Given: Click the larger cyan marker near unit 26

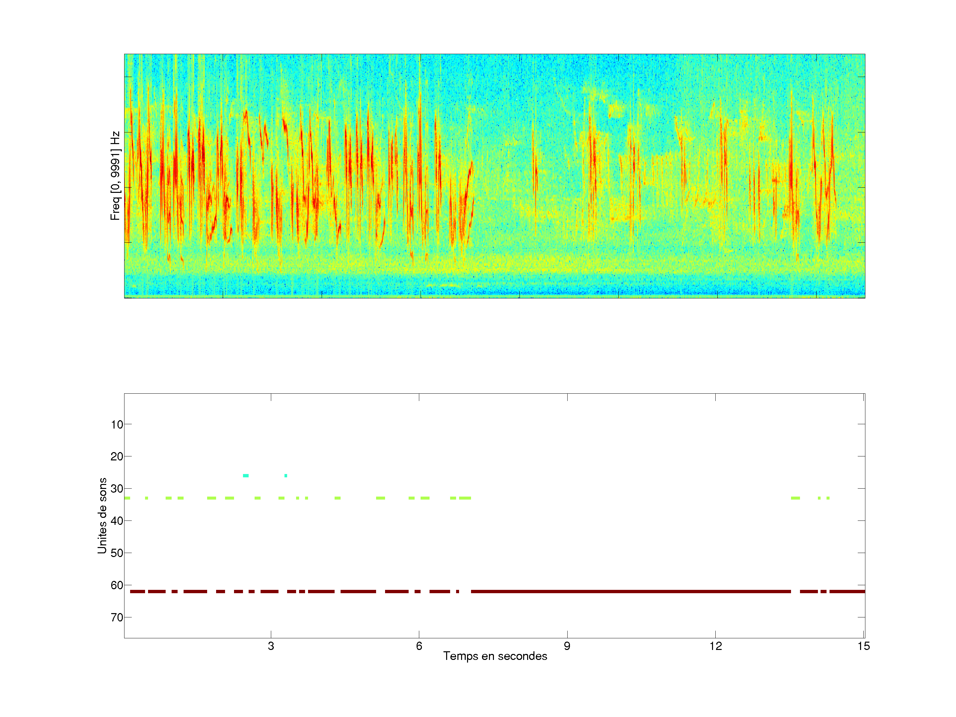Looking at the screenshot, I should pos(246,475).
